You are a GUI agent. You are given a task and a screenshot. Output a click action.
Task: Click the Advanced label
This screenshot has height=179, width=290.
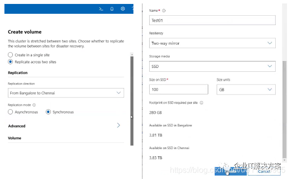click(17, 126)
